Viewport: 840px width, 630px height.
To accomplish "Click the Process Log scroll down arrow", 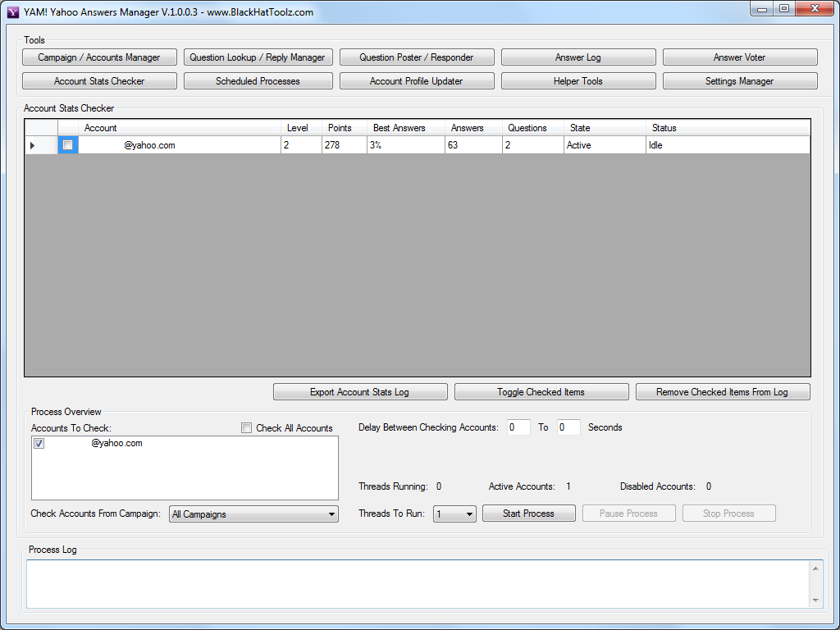I will point(815,600).
